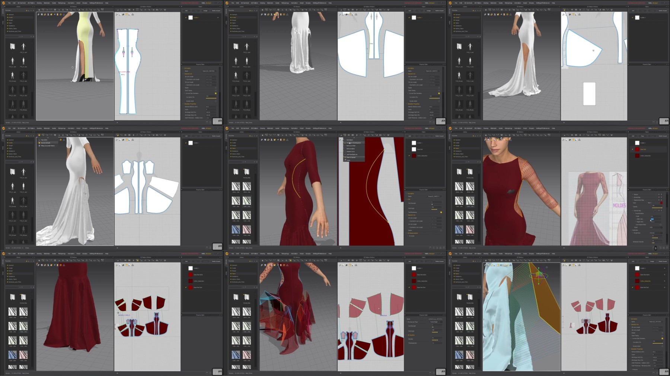Click the red Color swatch in the Property Editor

pyautogui.click(x=661, y=203)
